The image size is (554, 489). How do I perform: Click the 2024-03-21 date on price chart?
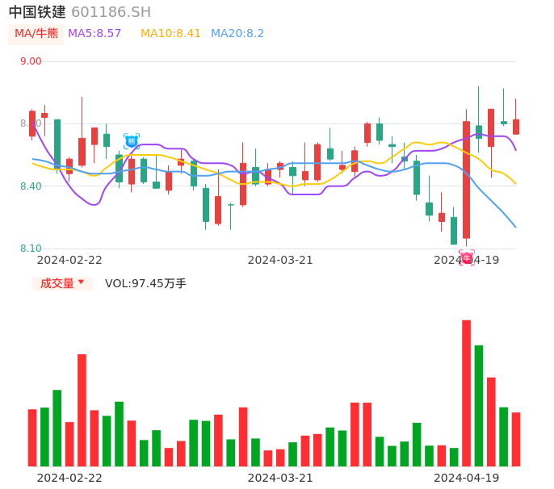(x=279, y=260)
